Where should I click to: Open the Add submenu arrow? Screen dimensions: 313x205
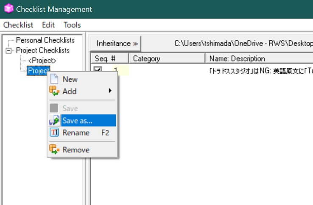[110, 91]
